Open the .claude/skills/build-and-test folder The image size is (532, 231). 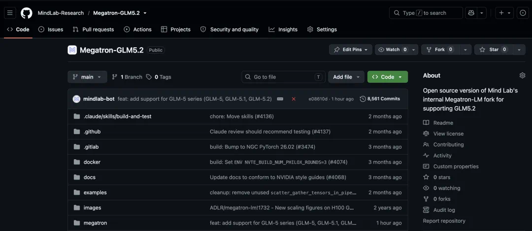117,116
